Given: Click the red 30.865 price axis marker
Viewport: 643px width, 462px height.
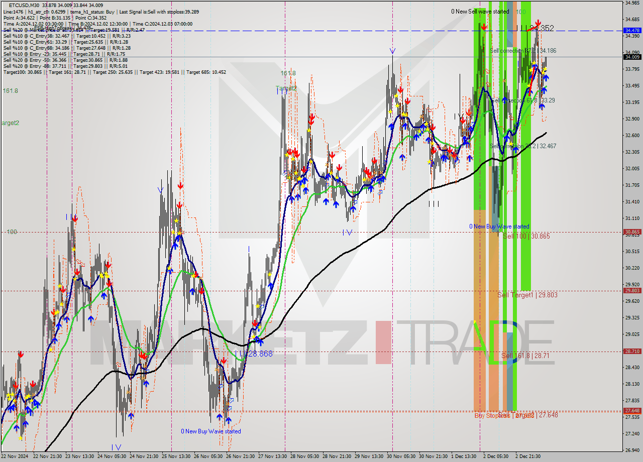Looking at the screenshot, I should point(632,232).
